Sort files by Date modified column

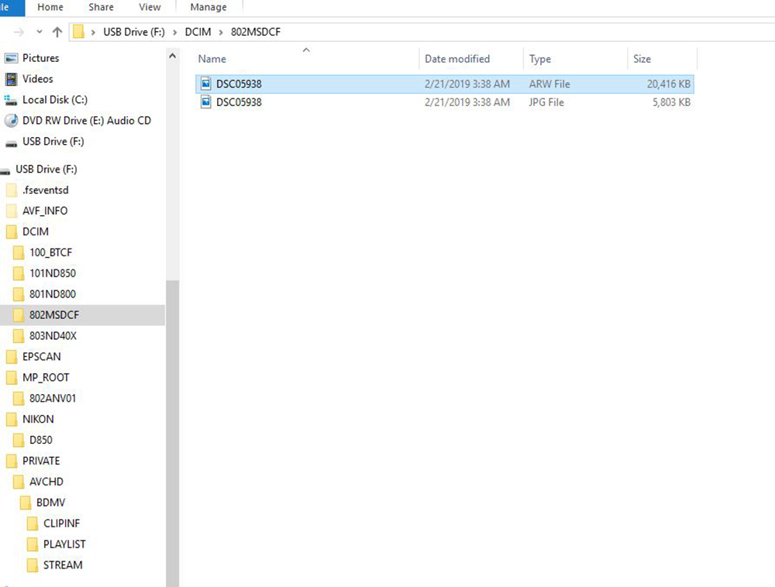coord(457,59)
